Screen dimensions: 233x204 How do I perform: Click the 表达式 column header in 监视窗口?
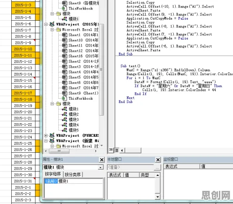pos(182,166)
